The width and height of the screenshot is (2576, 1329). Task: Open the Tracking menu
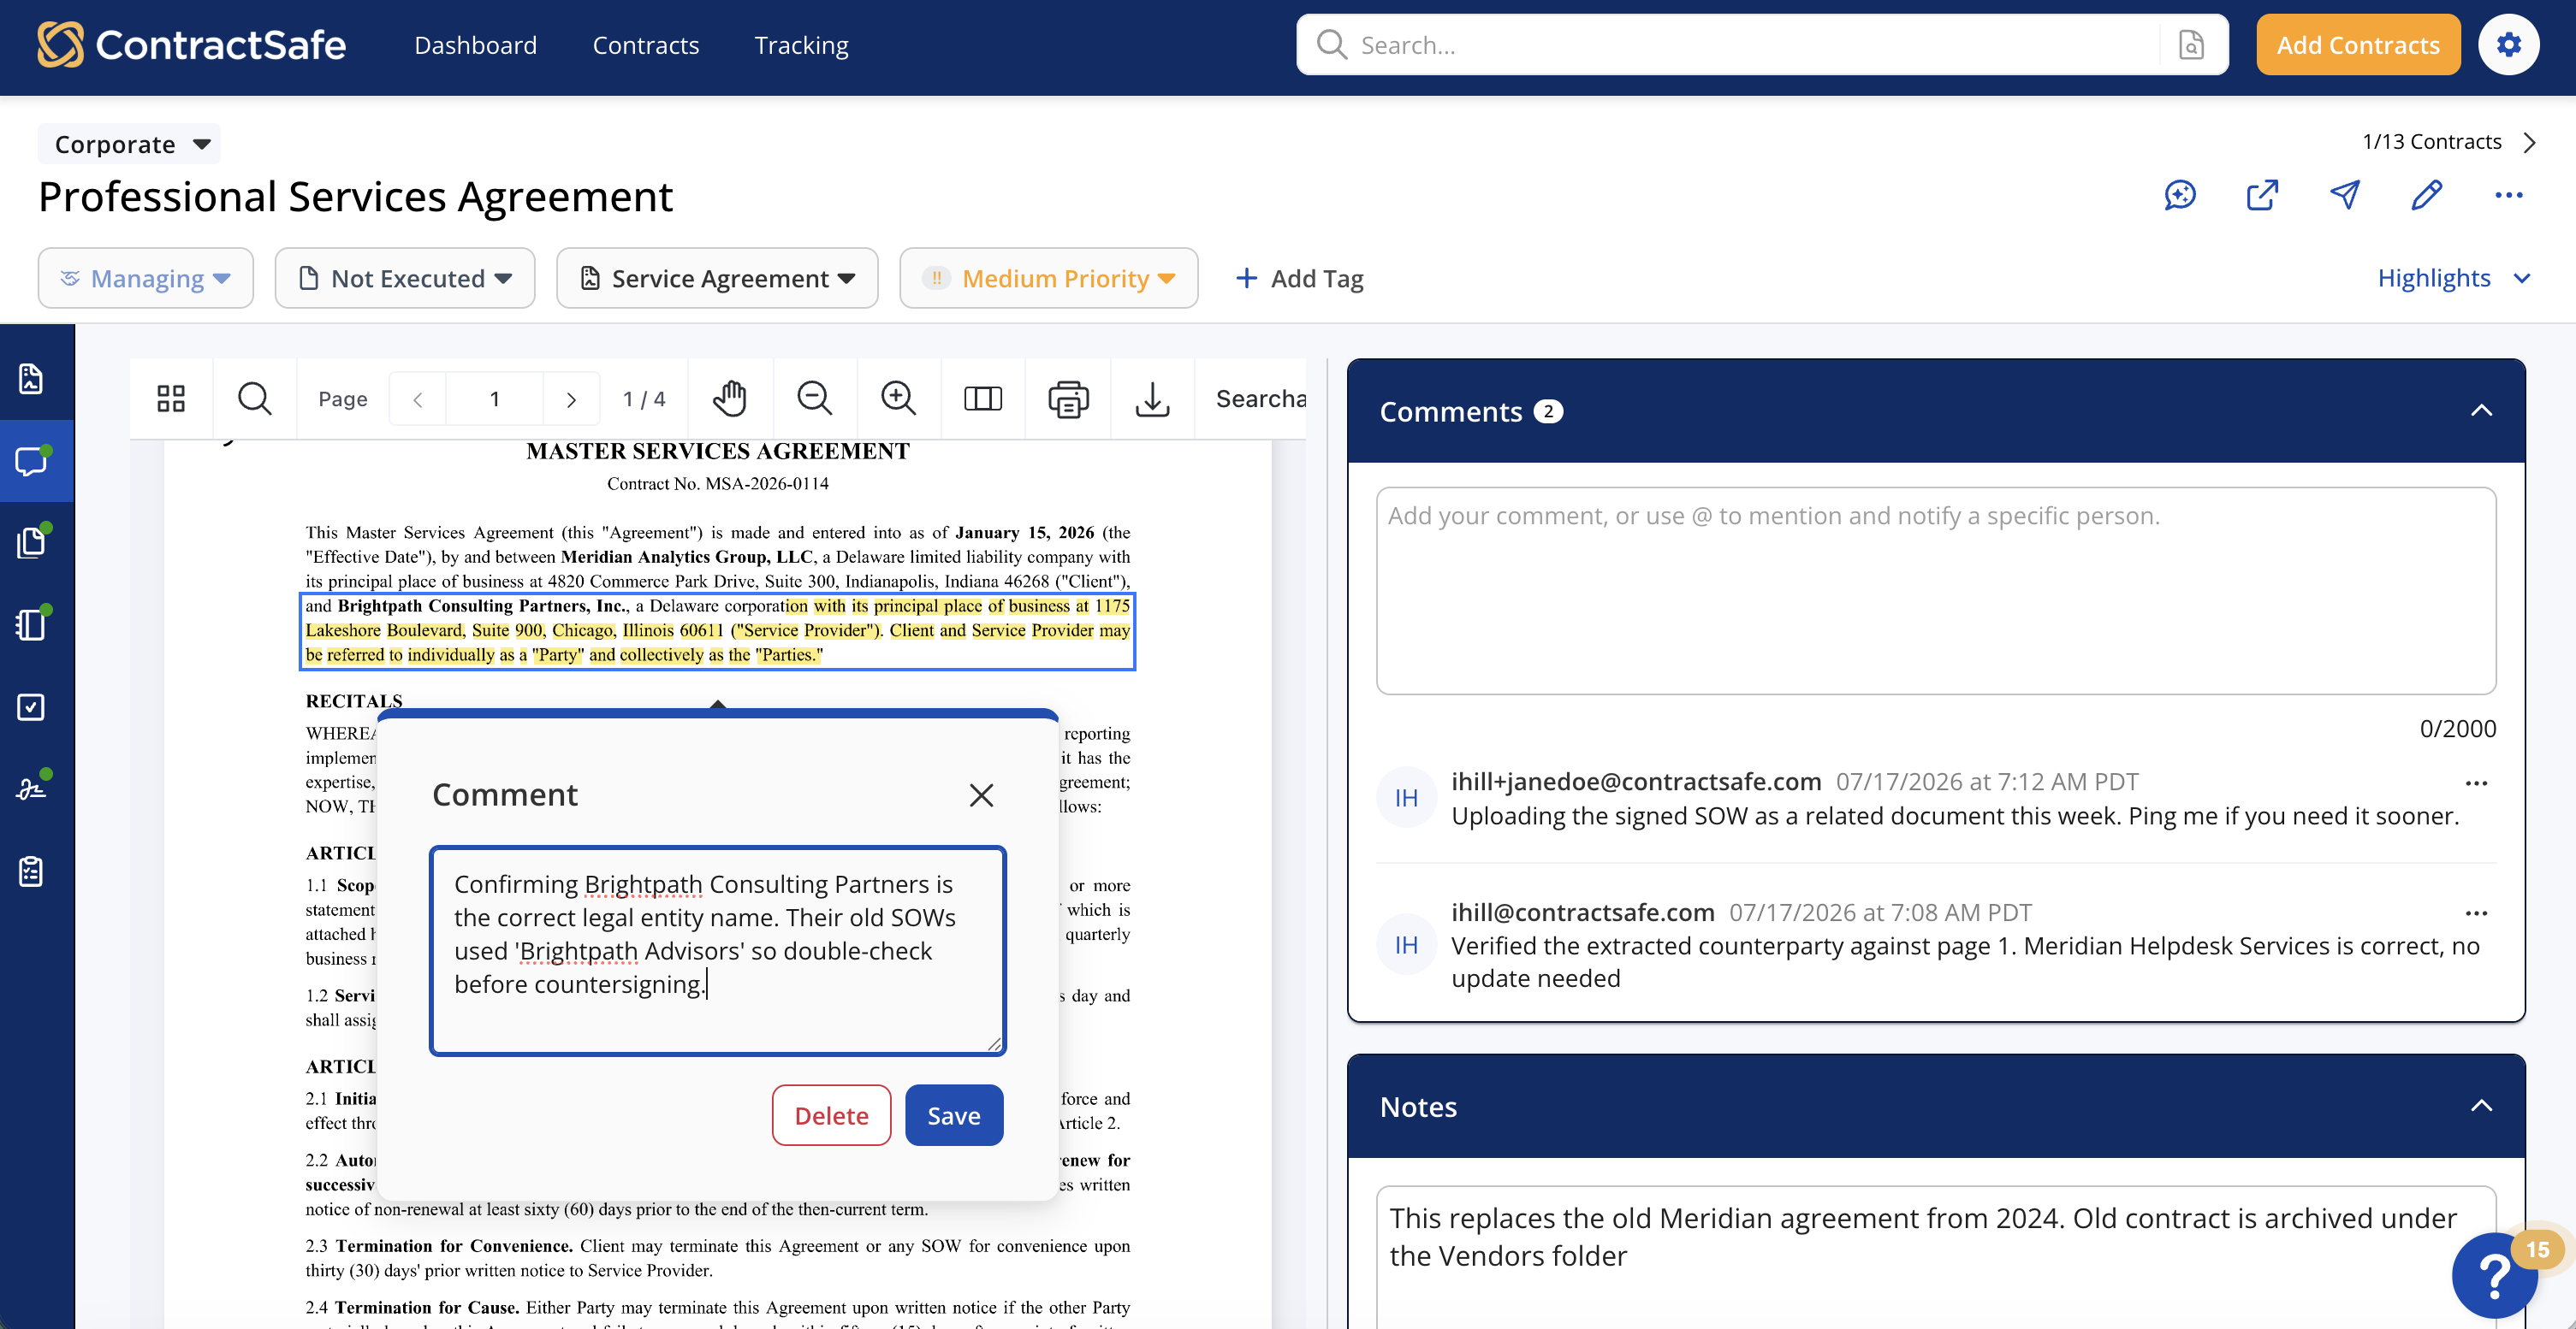[x=801, y=45]
